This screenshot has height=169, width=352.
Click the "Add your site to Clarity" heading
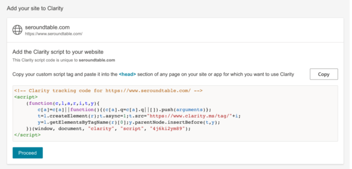click(35, 8)
